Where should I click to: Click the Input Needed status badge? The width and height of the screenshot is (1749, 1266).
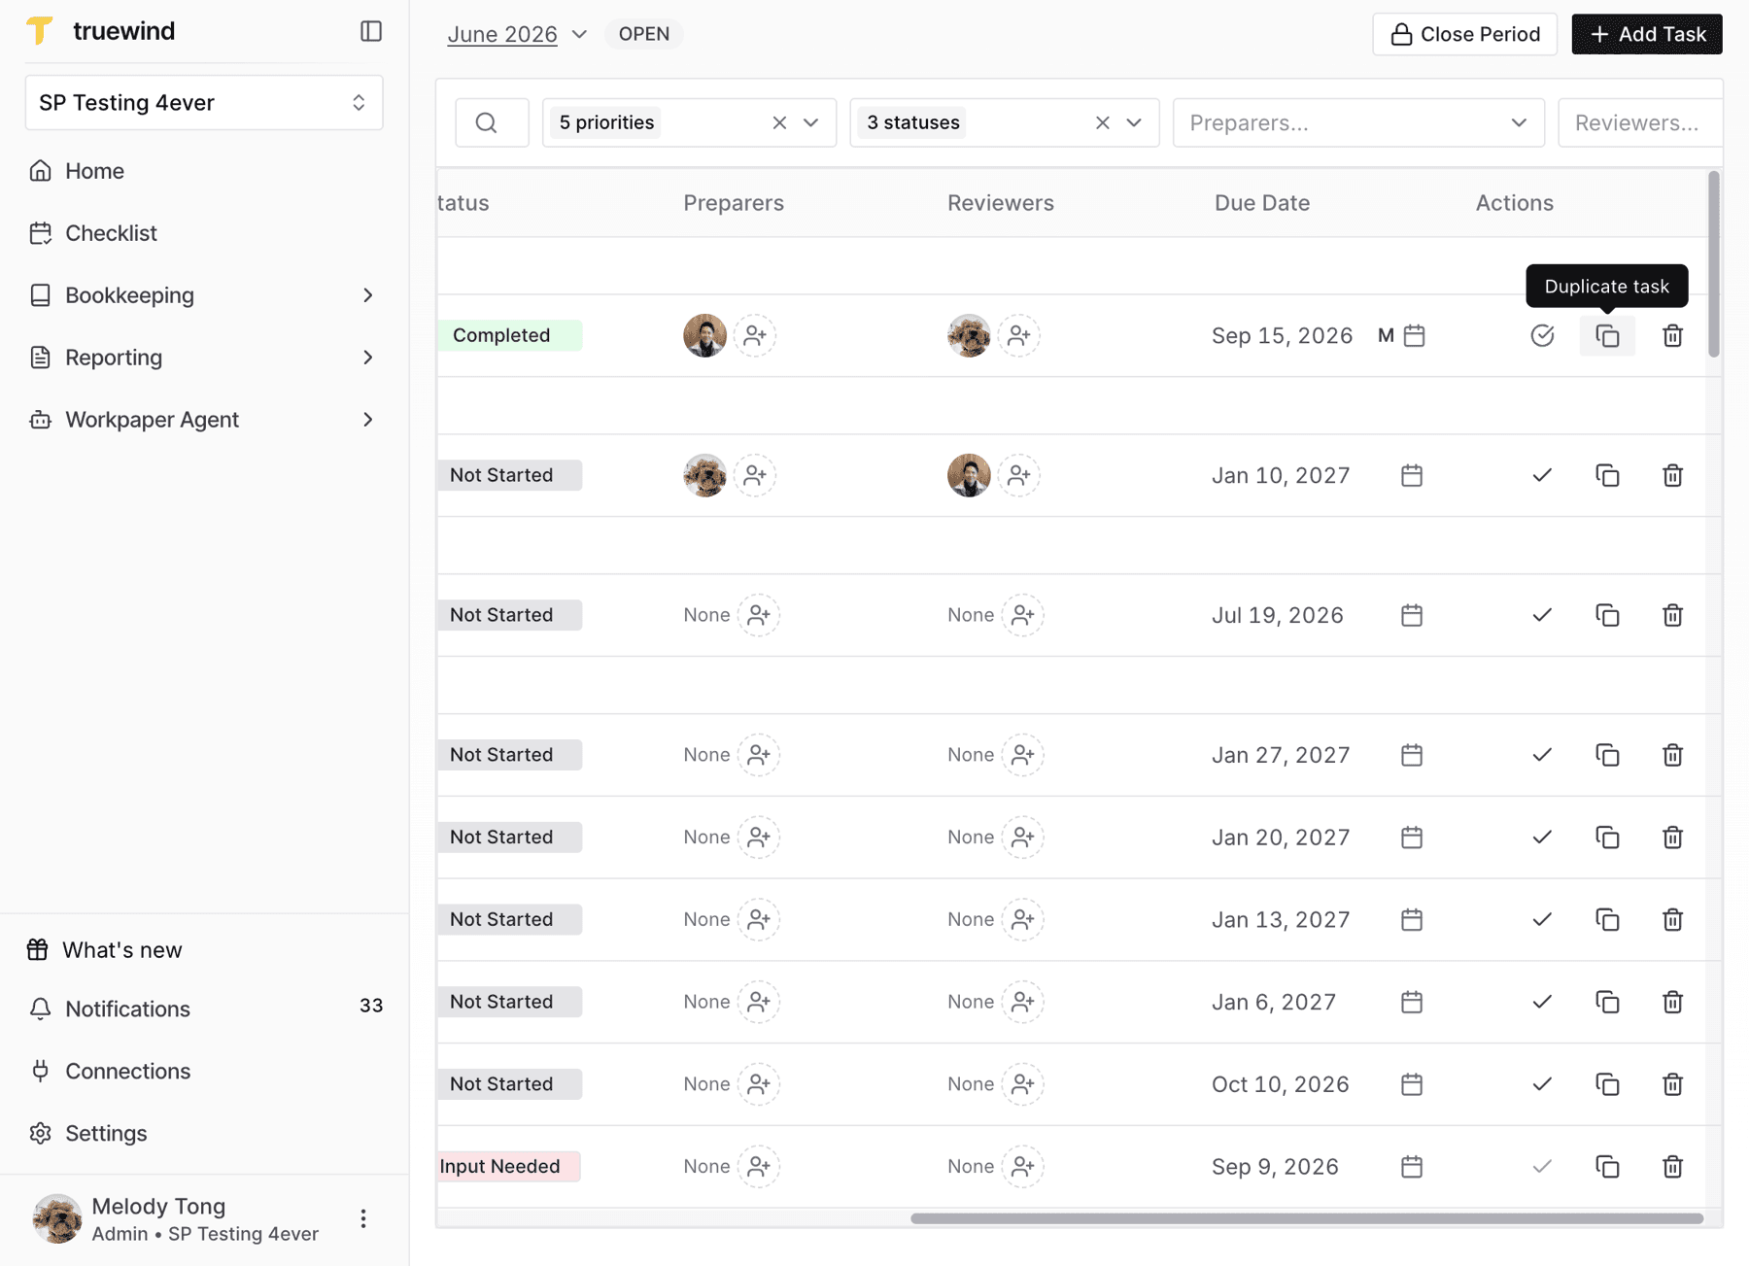pos(509,1166)
